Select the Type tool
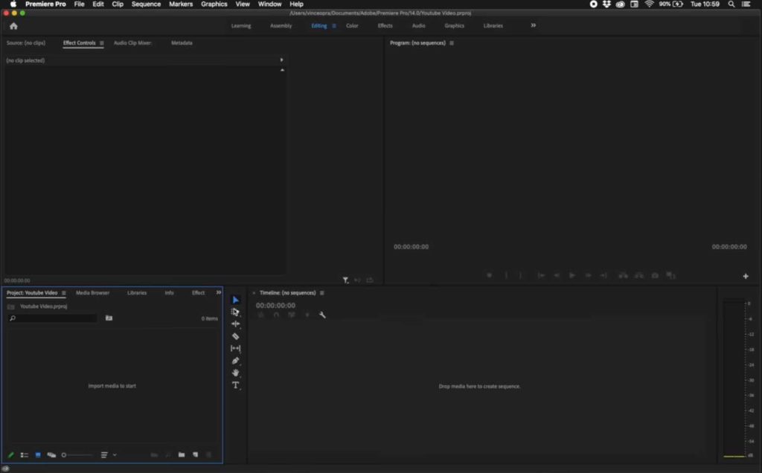 point(236,385)
